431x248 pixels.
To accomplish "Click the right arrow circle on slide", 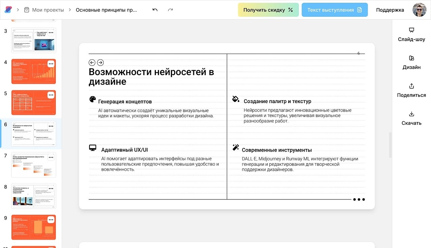I will (100, 62).
